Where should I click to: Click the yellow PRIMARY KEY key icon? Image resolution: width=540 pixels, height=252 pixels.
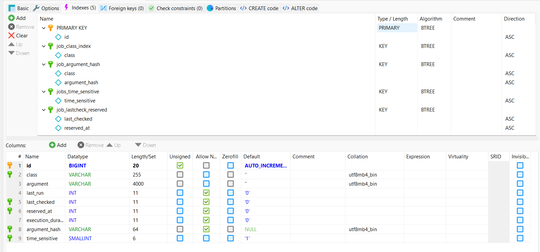click(x=51, y=28)
